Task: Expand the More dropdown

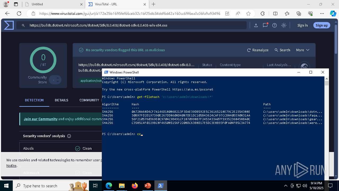Action: 302,50
